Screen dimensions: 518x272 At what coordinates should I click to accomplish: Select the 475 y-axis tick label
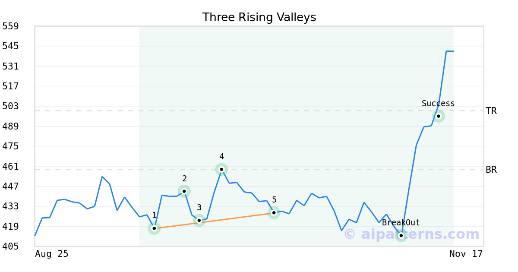click(10, 146)
